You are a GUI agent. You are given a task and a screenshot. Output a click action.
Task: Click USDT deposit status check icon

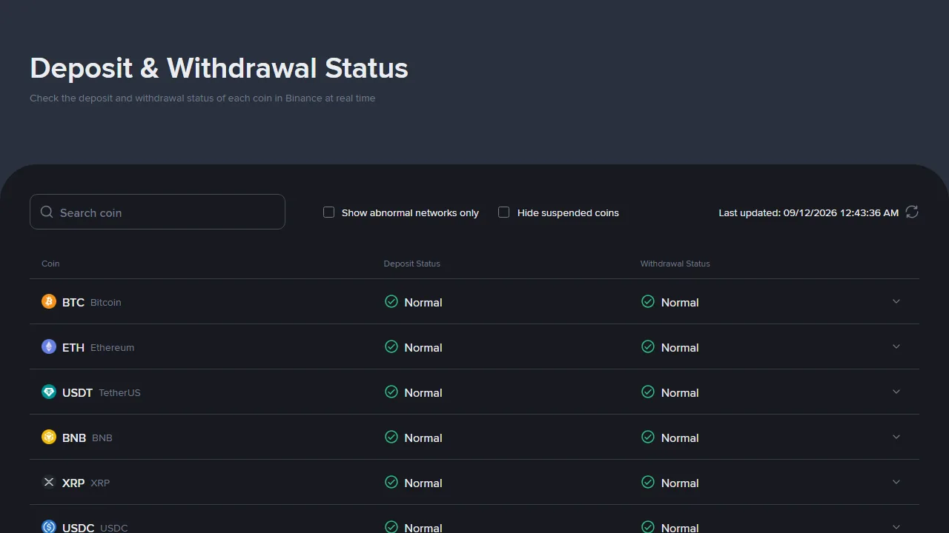coord(391,392)
